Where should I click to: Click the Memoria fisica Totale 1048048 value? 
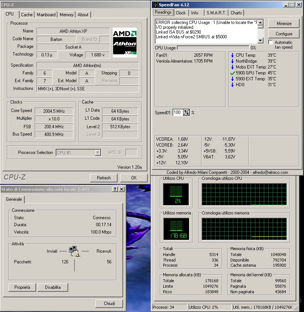[x=278, y=255]
